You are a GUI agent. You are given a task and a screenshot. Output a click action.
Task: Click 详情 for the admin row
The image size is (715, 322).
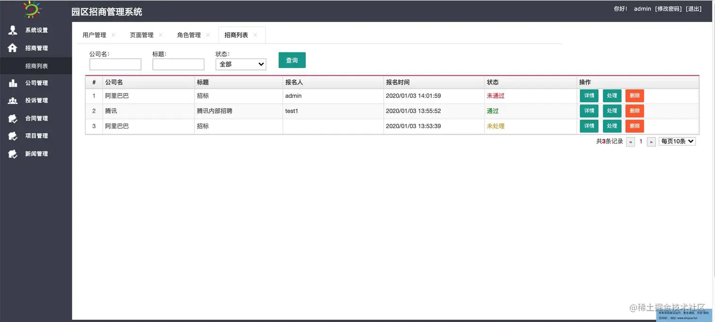click(589, 96)
